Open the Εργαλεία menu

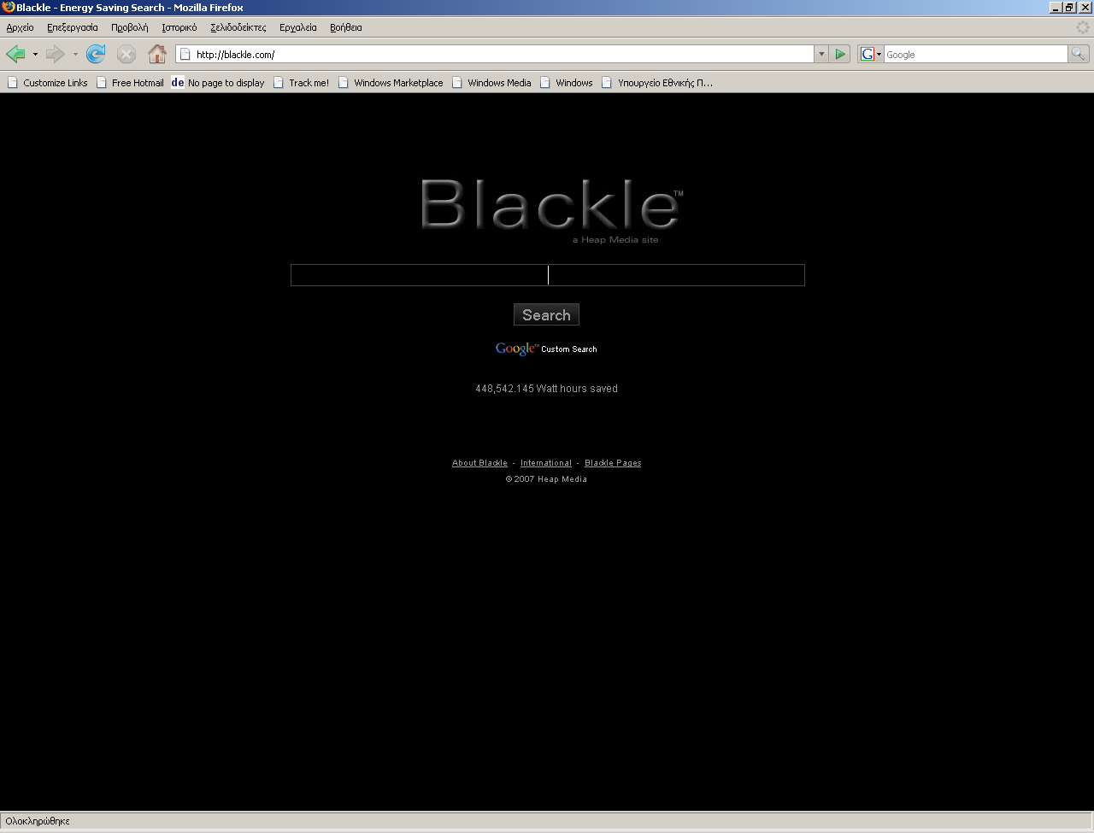(298, 27)
